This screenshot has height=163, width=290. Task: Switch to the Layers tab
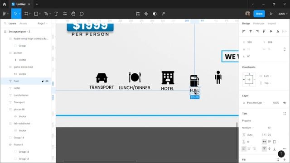click(x=12, y=24)
